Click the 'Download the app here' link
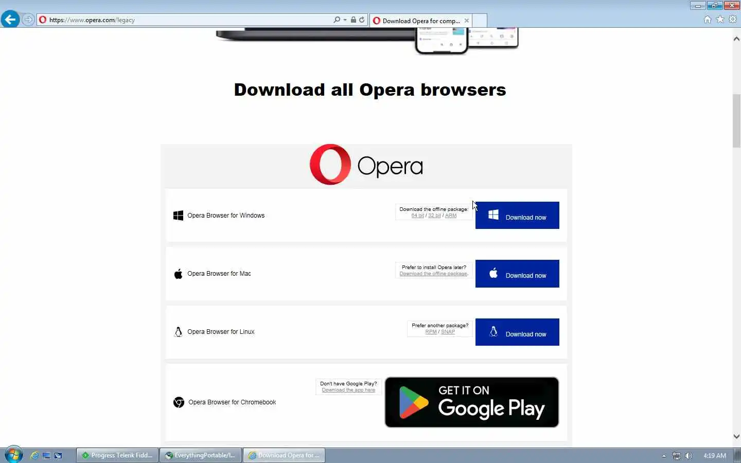 pos(348,390)
